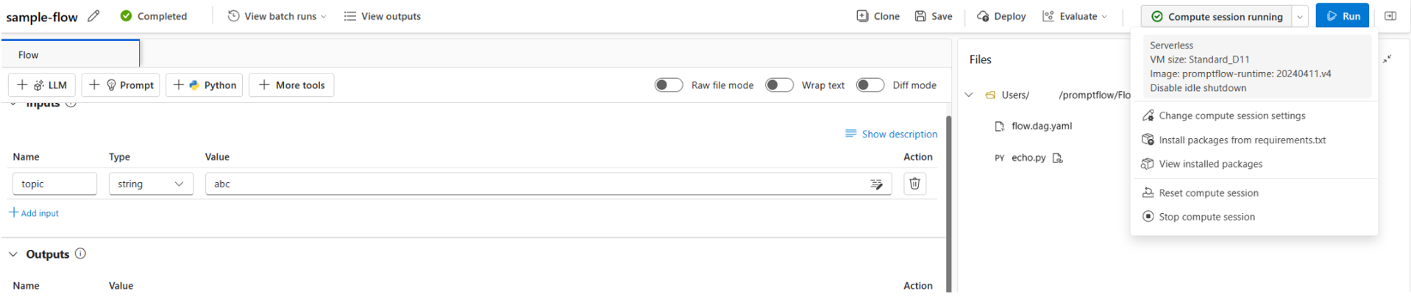1411x302 pixels.
Task: Turn on the Wrap text switch
Action: click(779, 85)
